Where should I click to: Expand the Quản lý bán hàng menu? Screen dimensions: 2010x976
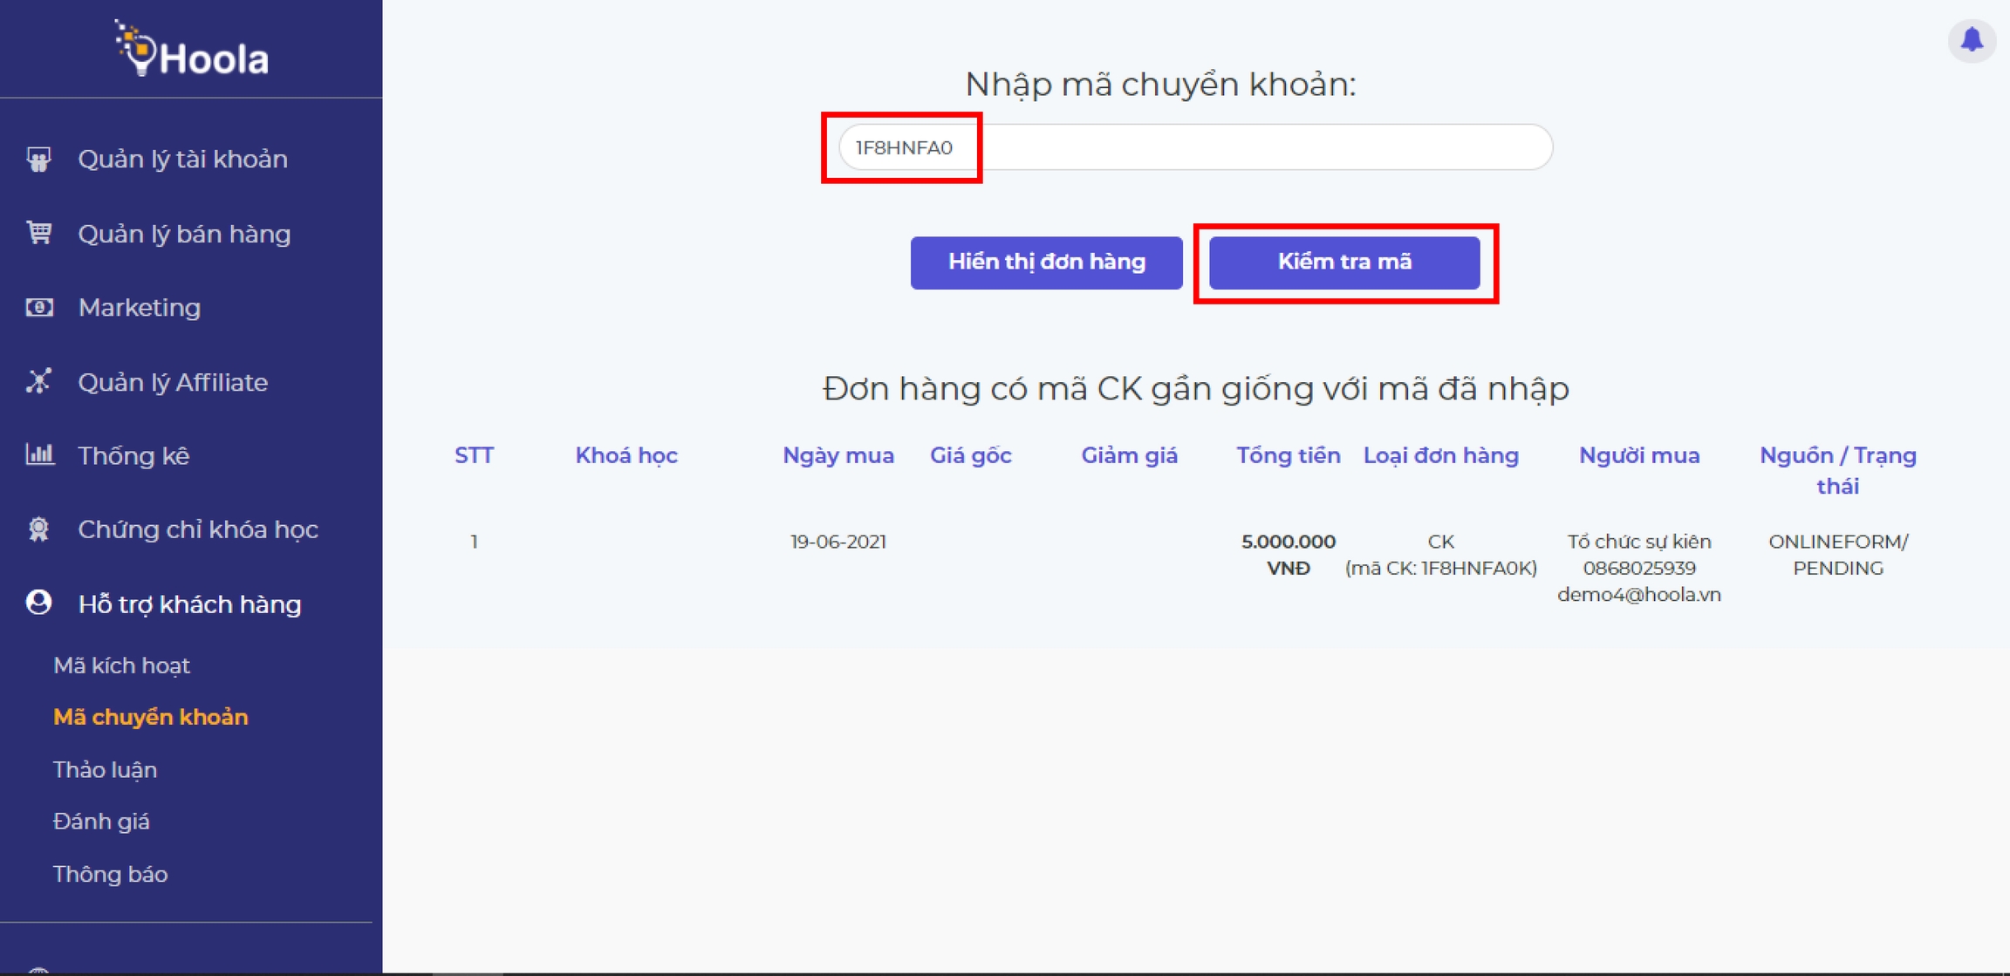tap(184, 234)
